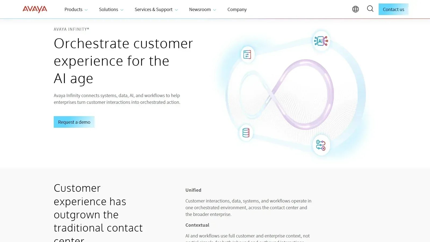The height and width of the screenshot is (242, 430).
Task: Click the 'Orchestrate customer experience' headline
Action: pos(123,61)
